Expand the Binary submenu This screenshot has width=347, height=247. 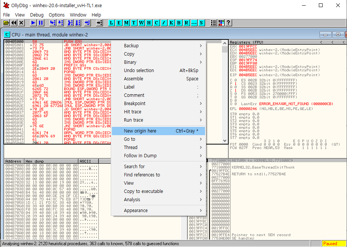tap(158, 62)
